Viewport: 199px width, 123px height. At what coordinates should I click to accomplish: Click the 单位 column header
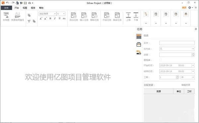click(x=179, y=91)
